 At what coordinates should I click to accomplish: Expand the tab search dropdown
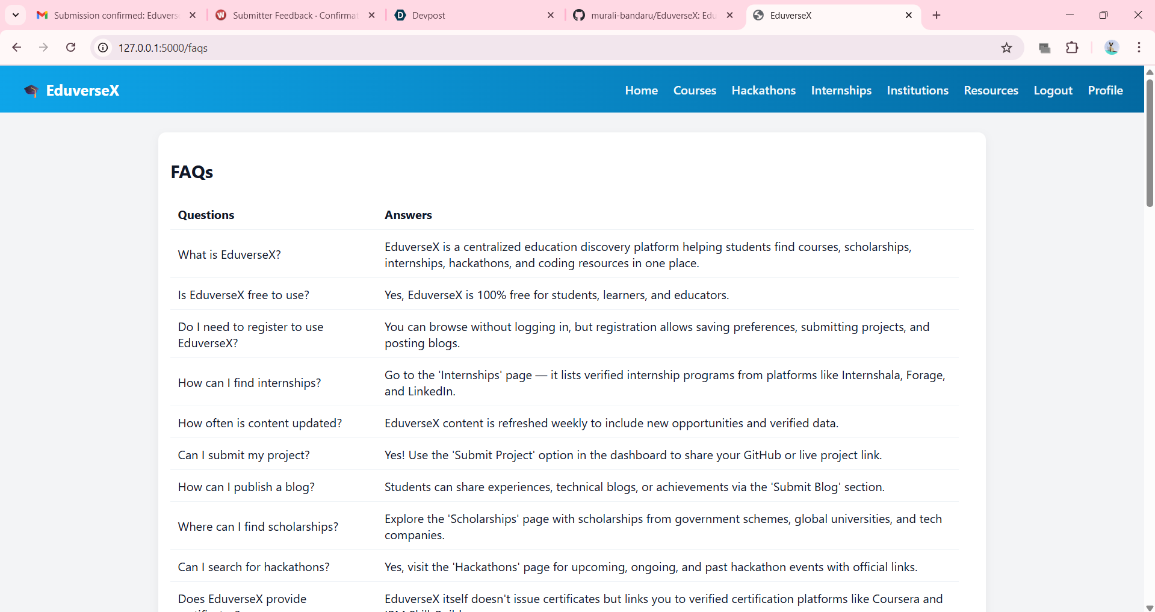16,15
